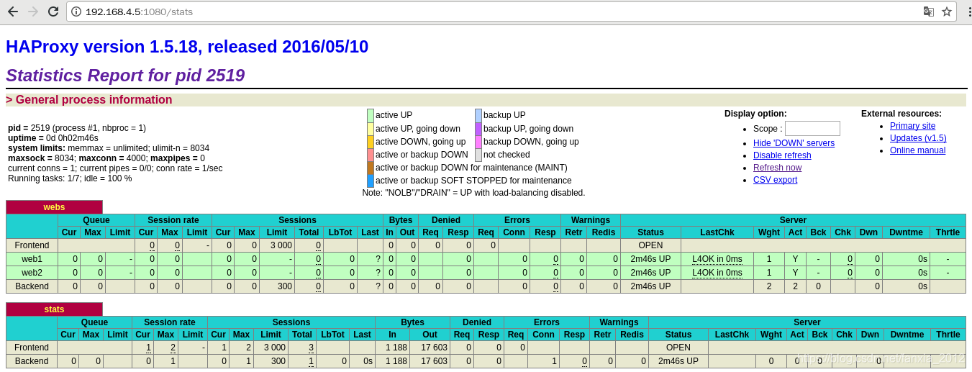
Task: Click Errors group header in stats table
Action: coord(547,322)
